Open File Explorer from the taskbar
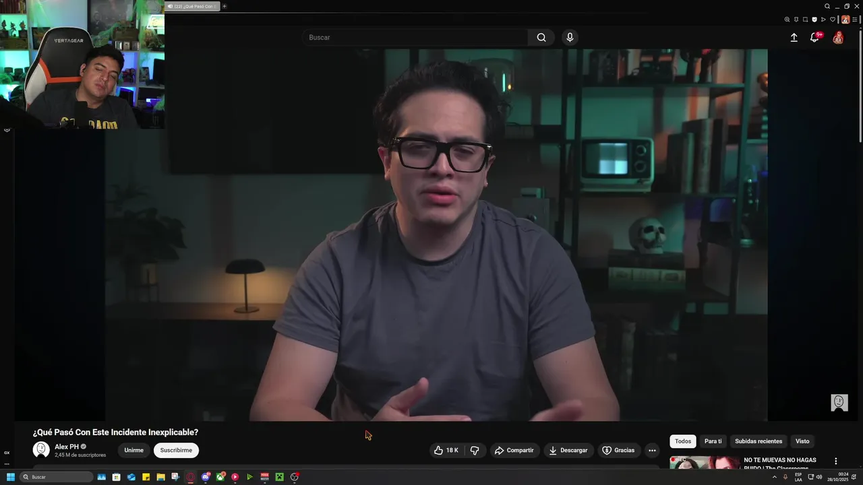Viewport: 863px width, 485px height. pyautogui.click(x=160, y=477)
